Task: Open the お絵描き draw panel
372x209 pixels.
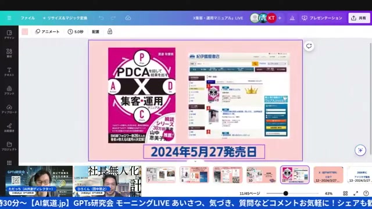Action: click(9, 128)
